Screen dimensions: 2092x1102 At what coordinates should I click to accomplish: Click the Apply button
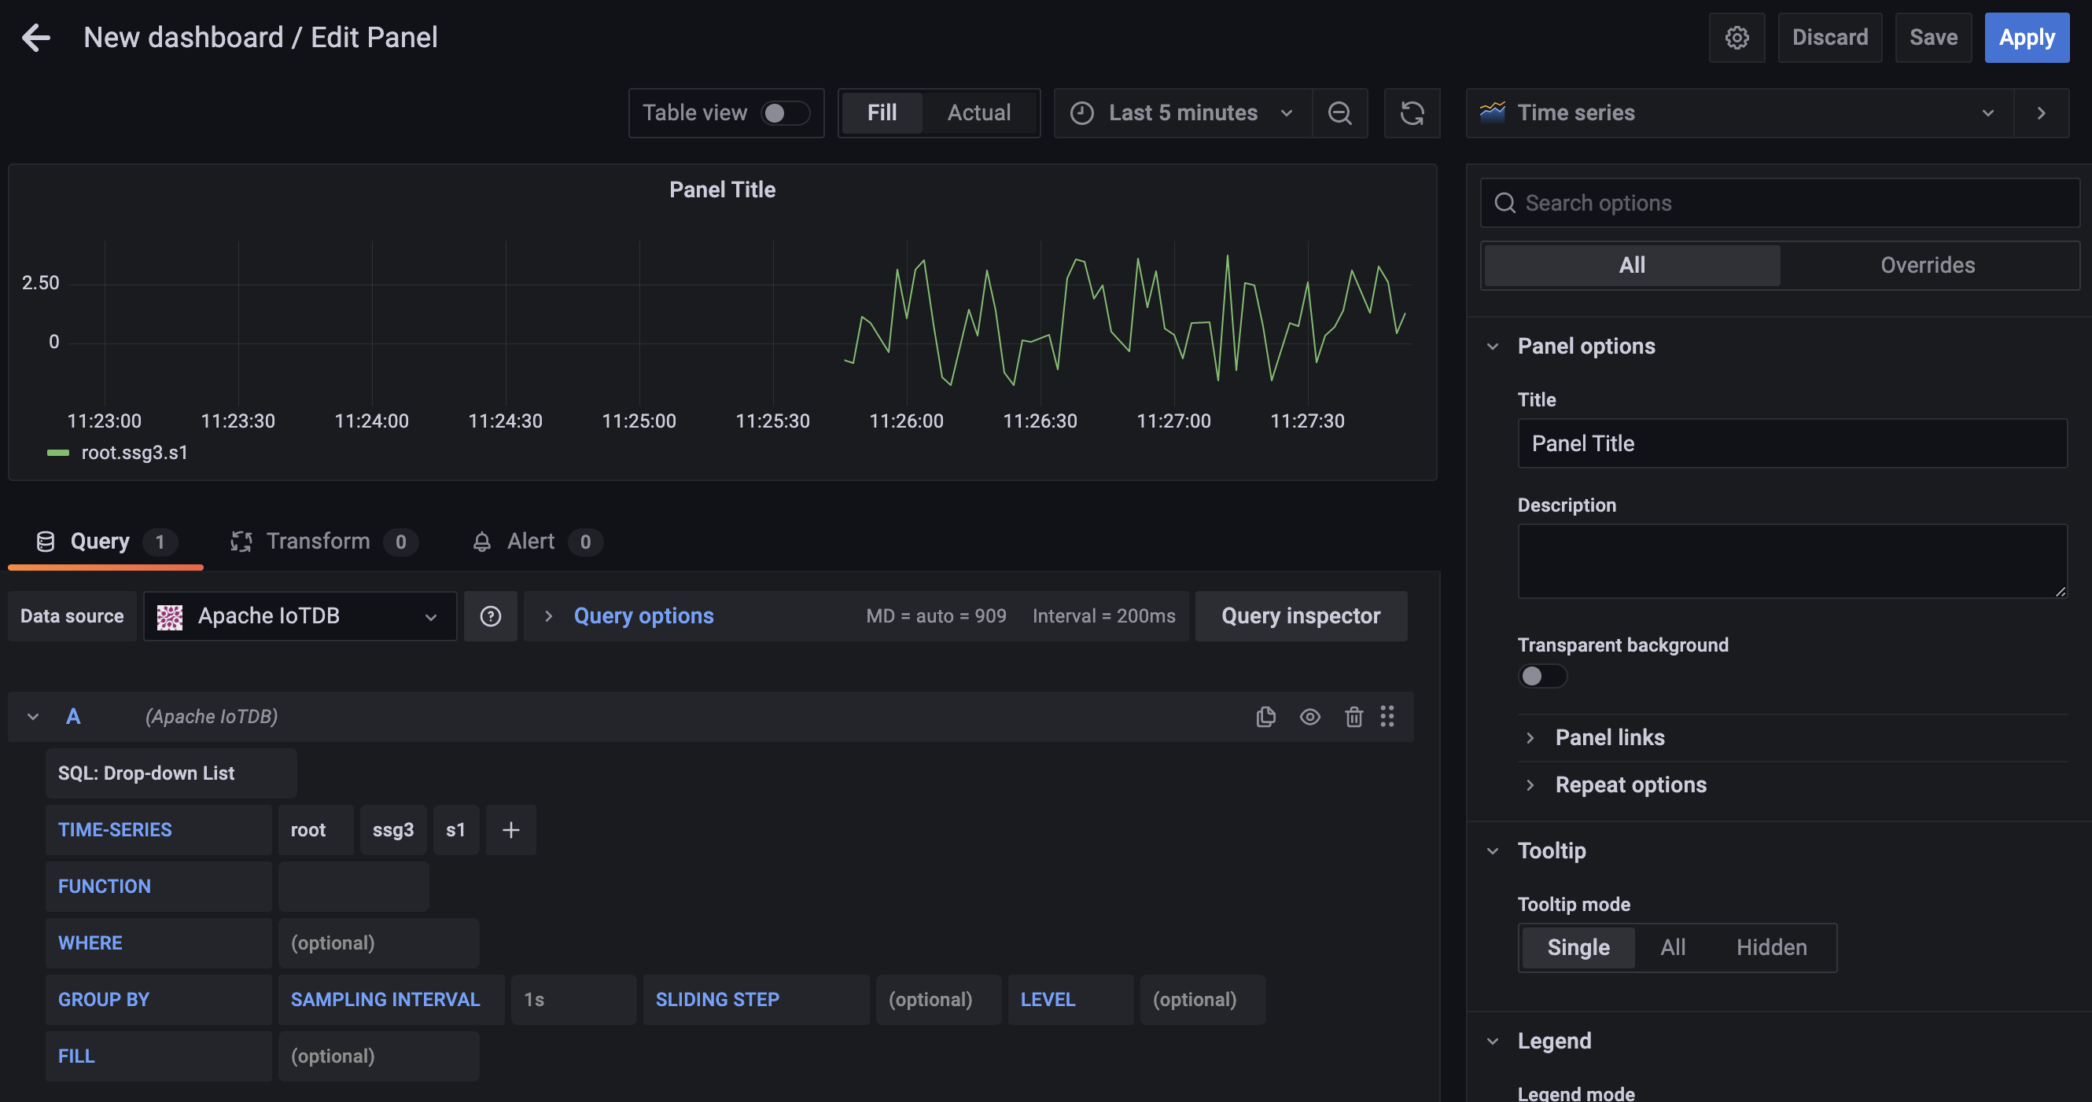pos(2025,37)
